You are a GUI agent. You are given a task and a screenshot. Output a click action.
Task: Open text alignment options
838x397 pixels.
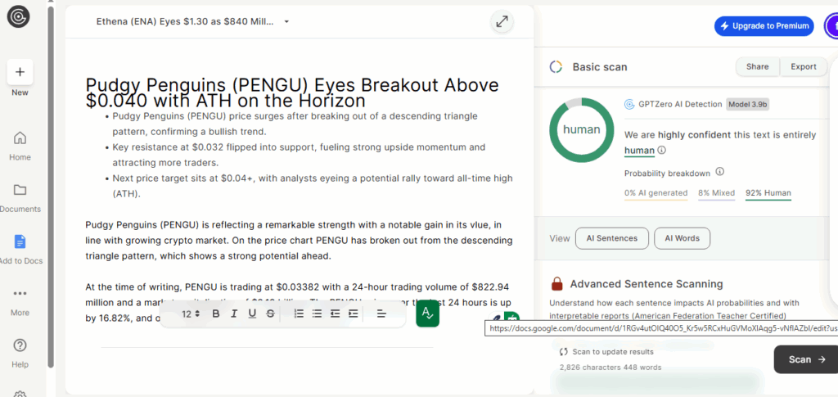(x=381, y=314)
